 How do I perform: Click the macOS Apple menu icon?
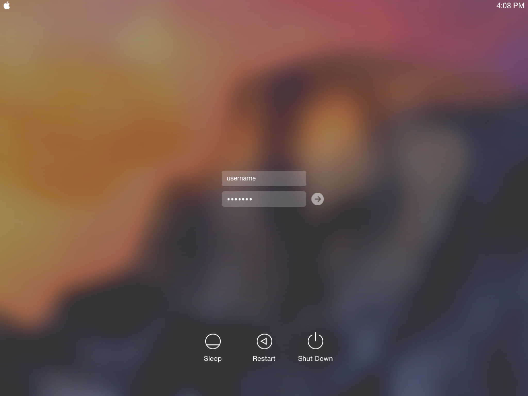click(x=7, y=5)
